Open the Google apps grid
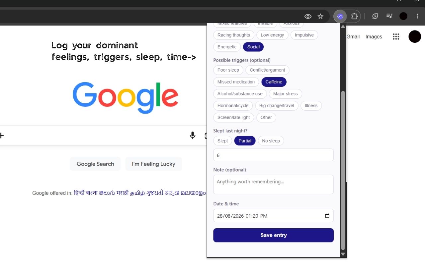 tap(396, 37)
